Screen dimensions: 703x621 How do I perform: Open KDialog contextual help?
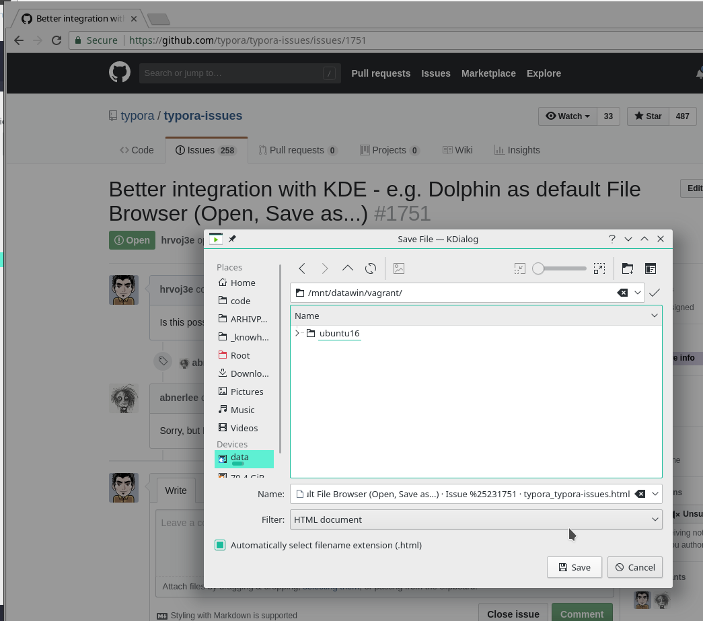pos(612,238)
